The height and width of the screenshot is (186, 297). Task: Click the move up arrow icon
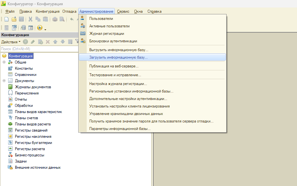[x=55, y=42]
